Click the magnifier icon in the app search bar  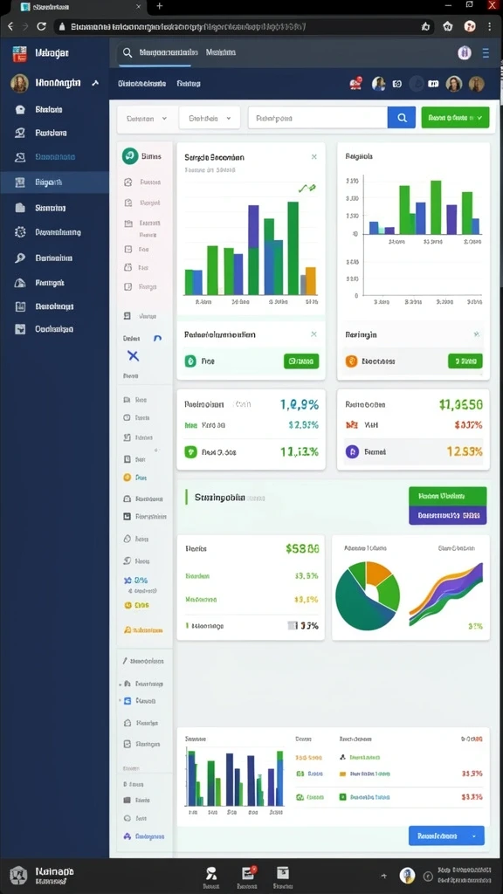click(x=127, y=52)
